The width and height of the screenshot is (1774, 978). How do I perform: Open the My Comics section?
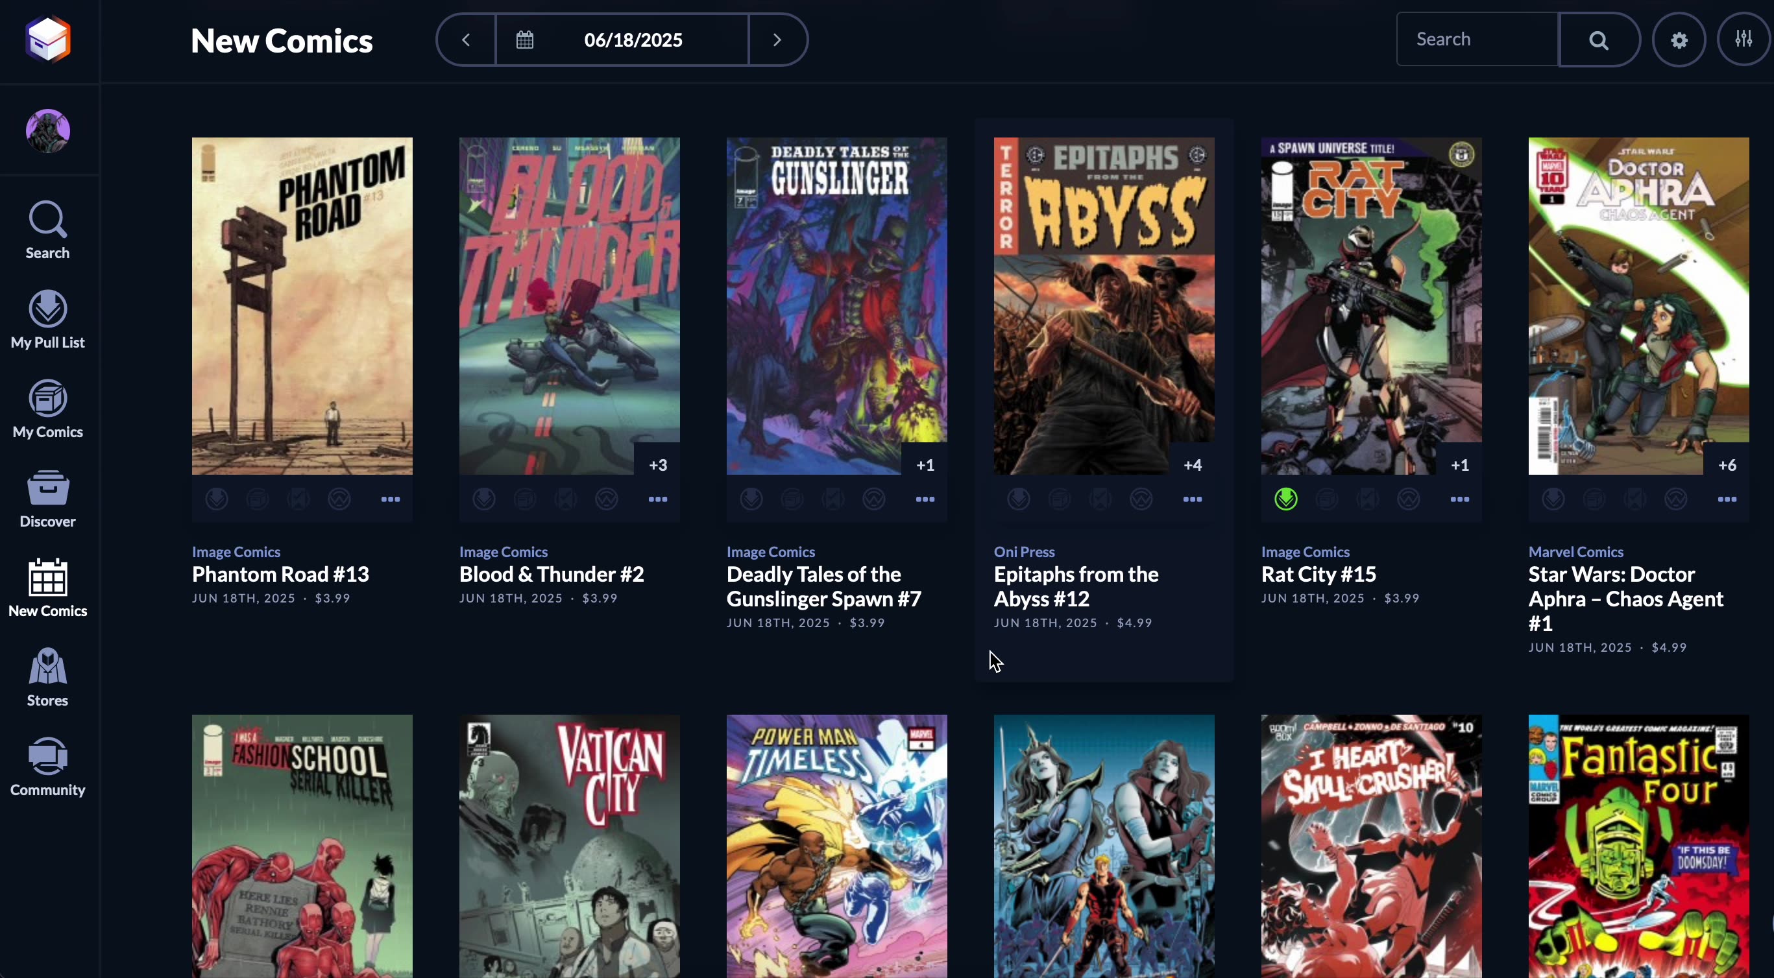pos(47,408)
